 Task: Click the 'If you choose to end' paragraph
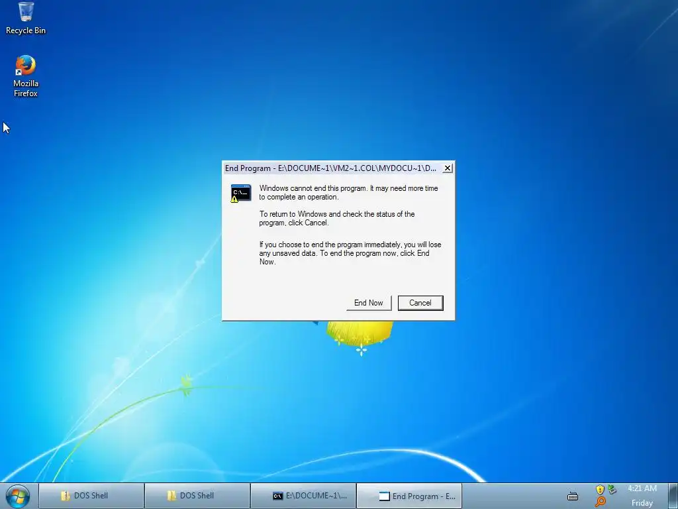350,253
